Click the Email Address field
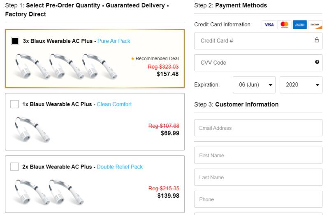This screenshot has height=215, width=329. point(258,128)
